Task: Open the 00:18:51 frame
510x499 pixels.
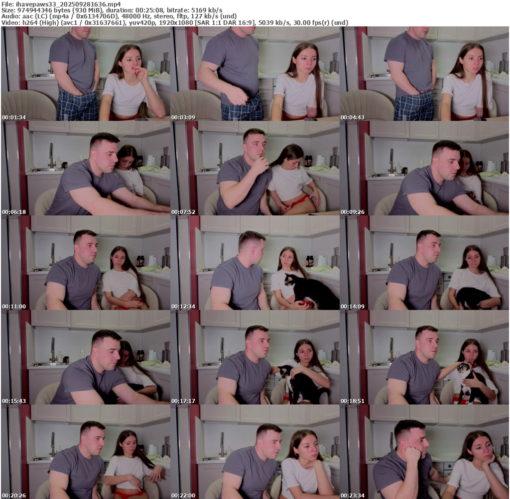Action: [x=424, y=357]
